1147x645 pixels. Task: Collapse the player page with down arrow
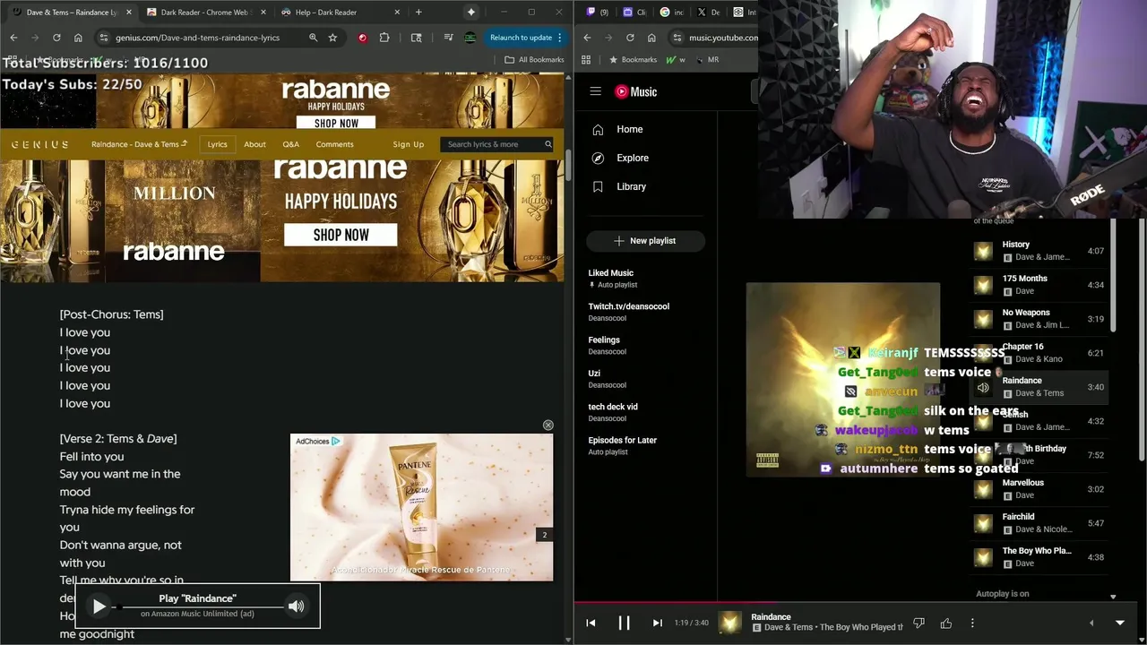tap(1119, 623)
